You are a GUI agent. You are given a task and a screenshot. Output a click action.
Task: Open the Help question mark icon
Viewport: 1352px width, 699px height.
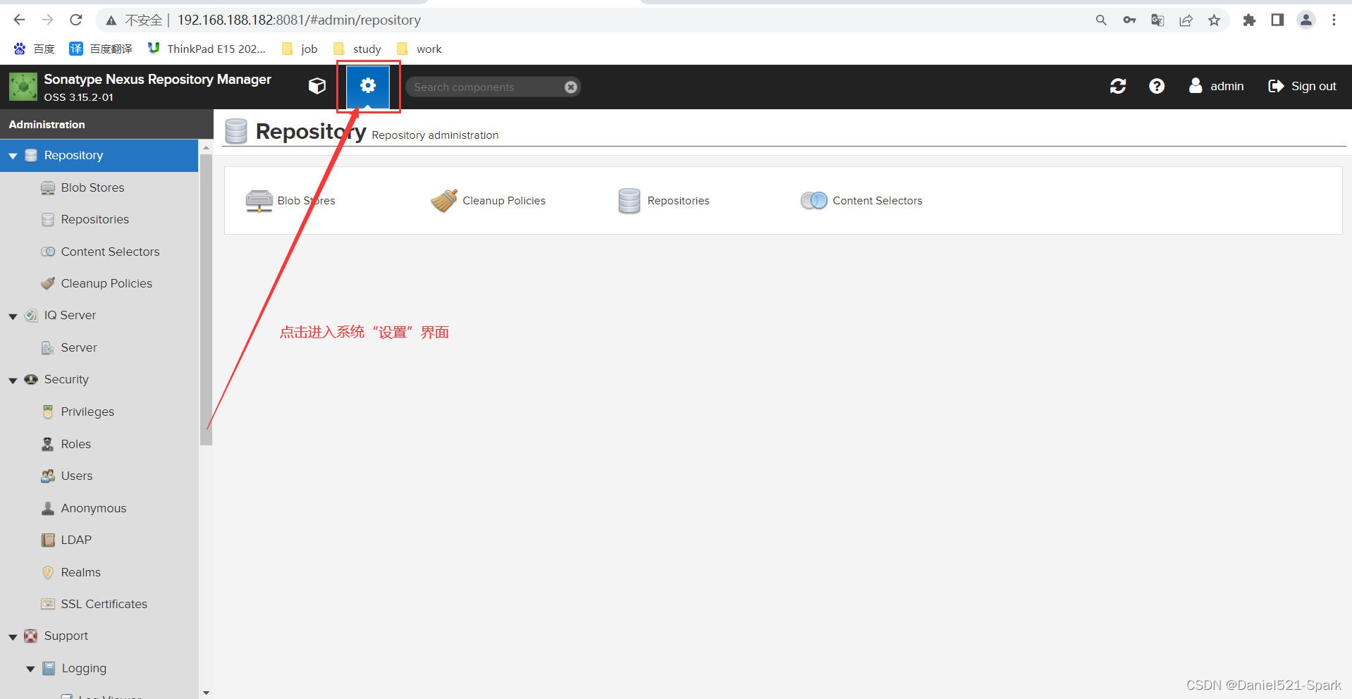1157,86
